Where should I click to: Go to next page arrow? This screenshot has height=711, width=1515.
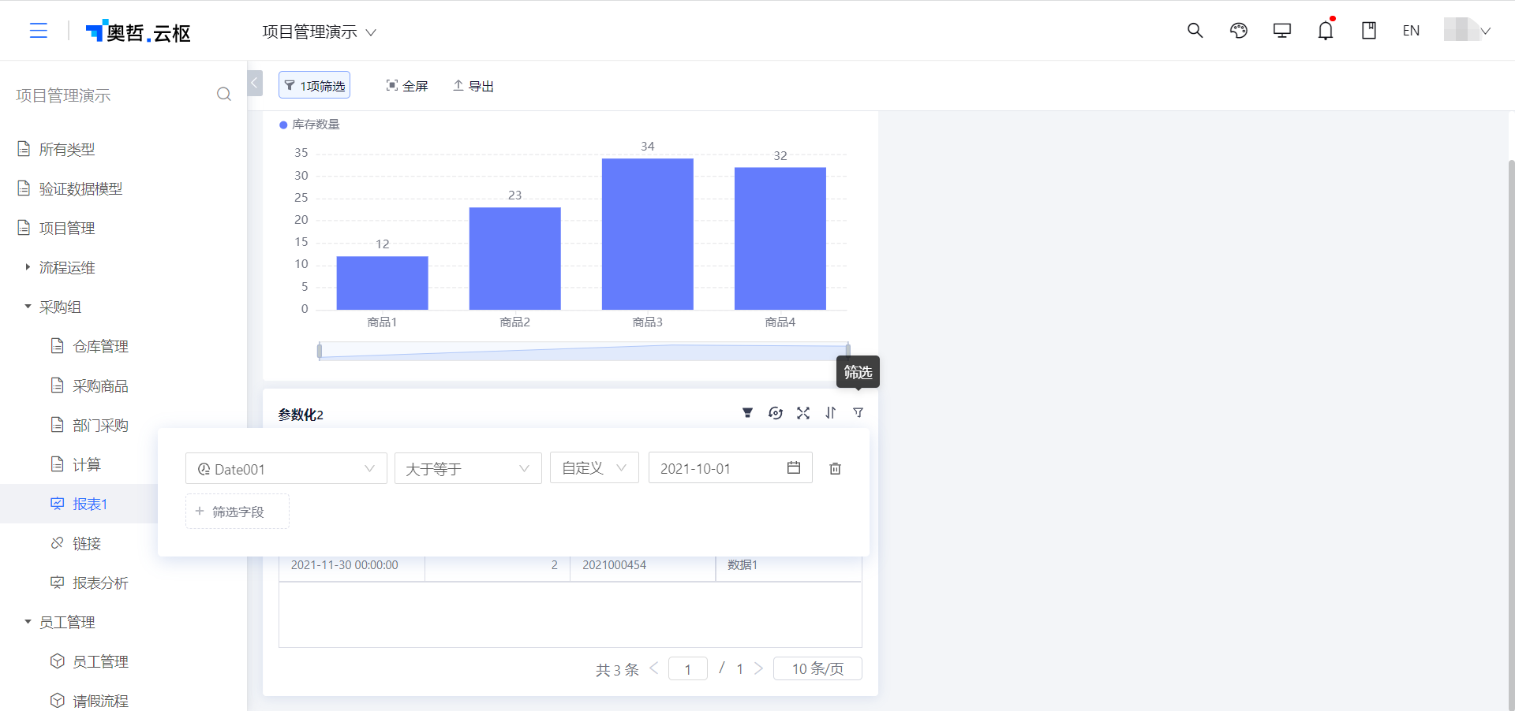758,668
